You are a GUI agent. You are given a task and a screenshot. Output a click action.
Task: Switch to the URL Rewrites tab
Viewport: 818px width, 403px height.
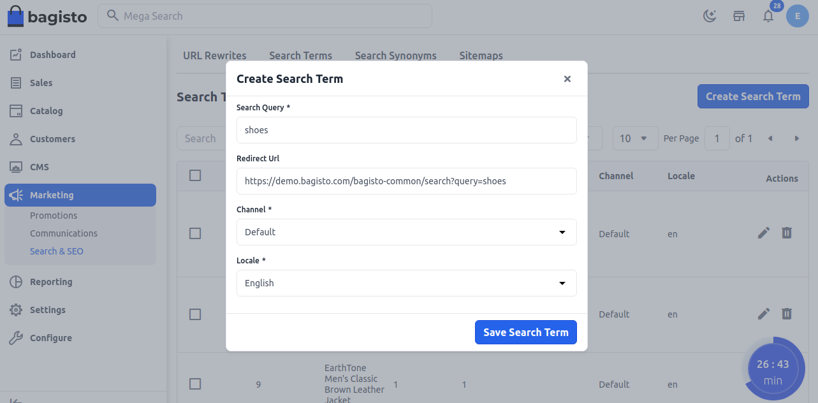pos(214,55)
